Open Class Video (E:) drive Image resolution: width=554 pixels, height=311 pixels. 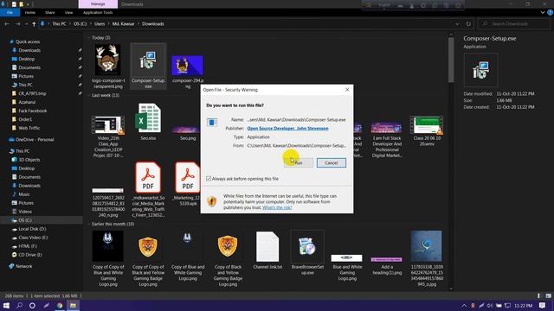pos(33,238)
